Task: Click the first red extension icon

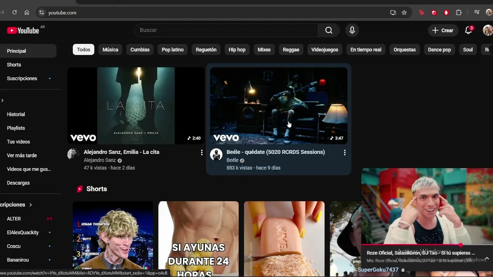Action: pyautogui.click(x=421, y=12)
